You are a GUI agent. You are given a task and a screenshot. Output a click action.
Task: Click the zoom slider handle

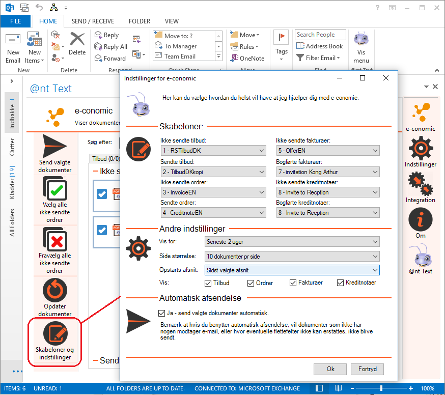click(381, 388)
